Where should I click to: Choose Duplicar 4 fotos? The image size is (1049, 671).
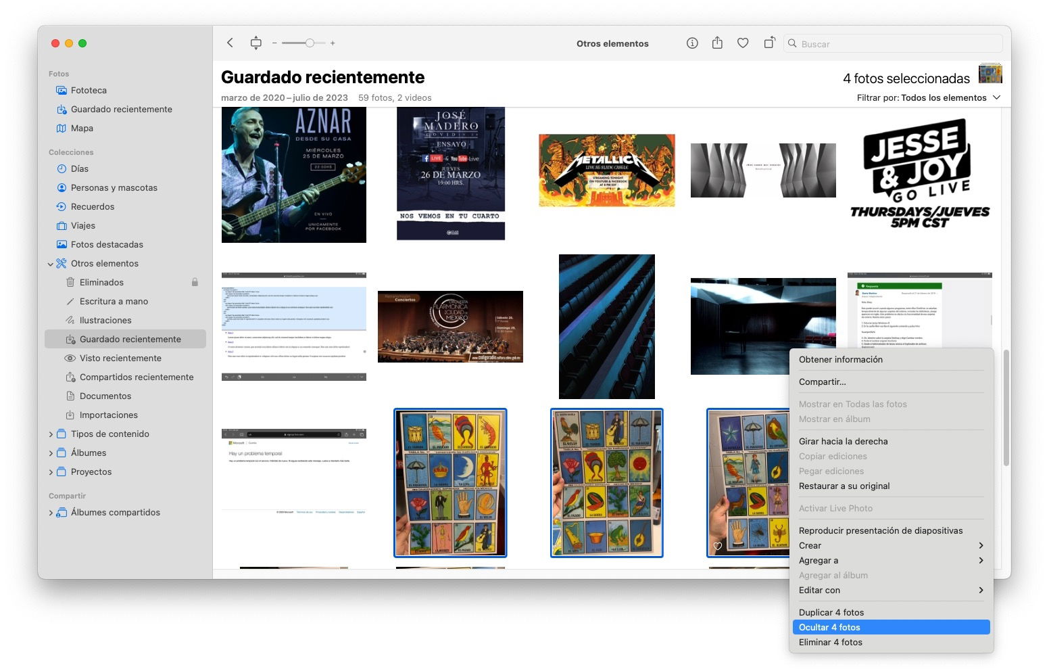click(891, 612)
